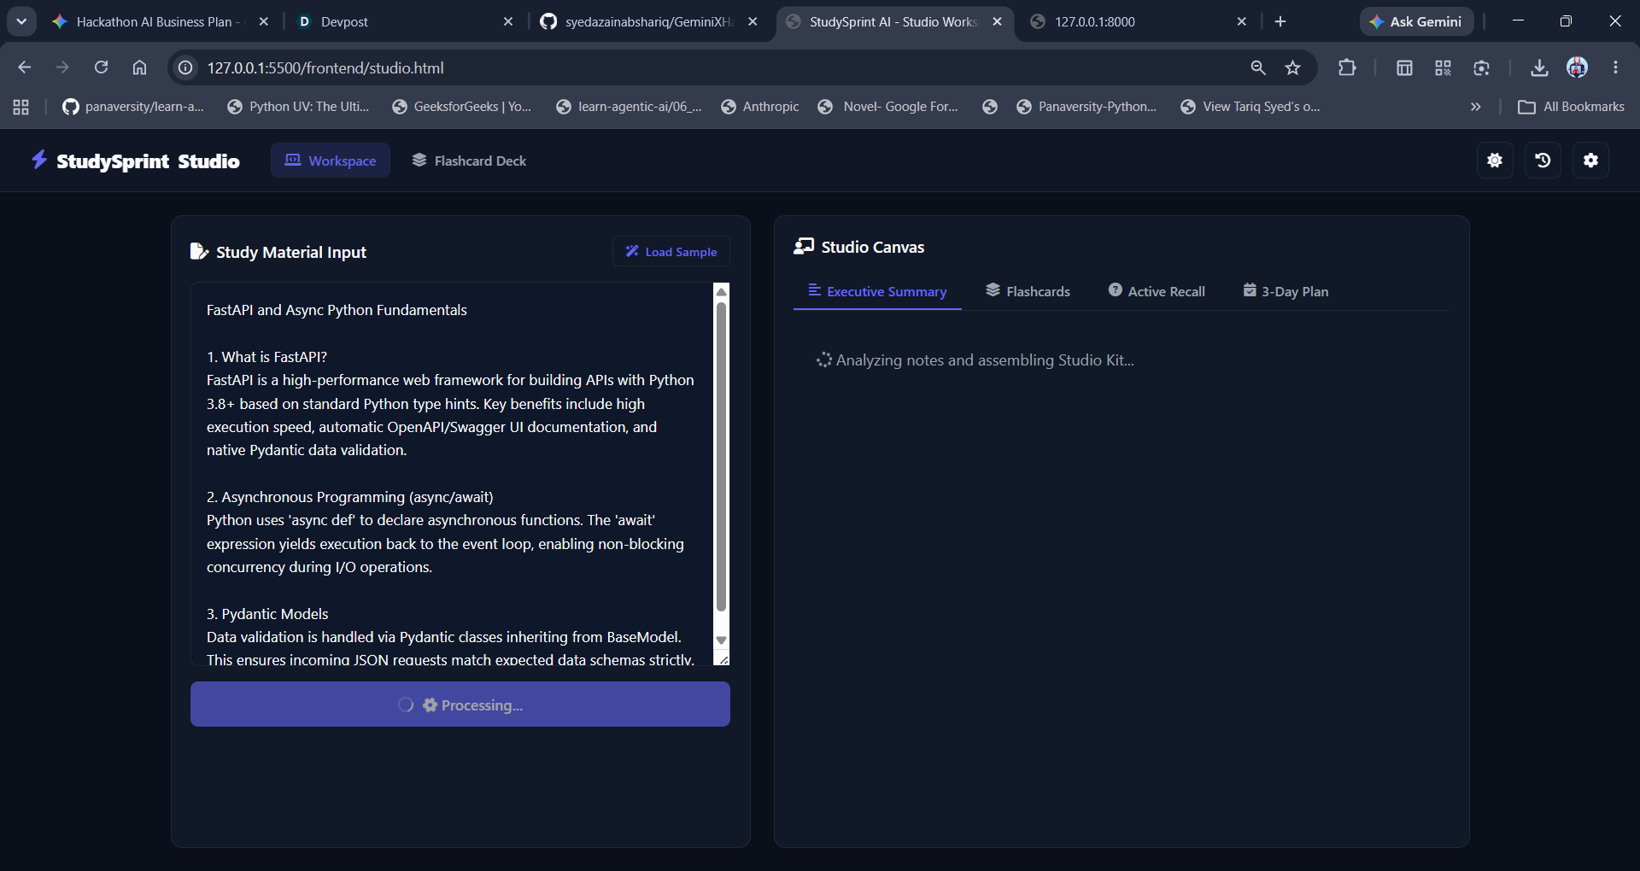The width and height of the screenshot is (1640, 871).
Task: Click the site information icon in address bar
Action: coord(185,67)
